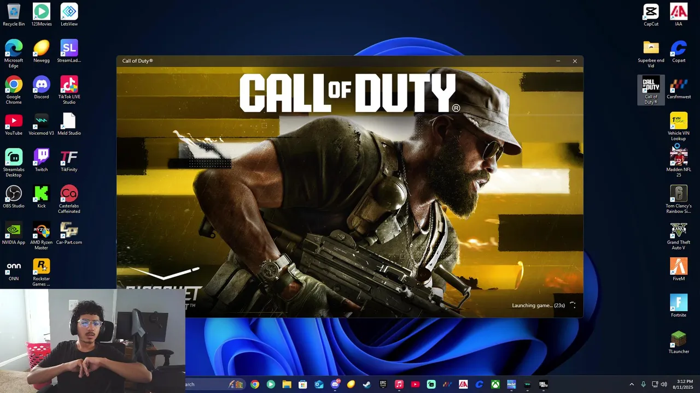Close the Call of Duty launcher window
The image size is (700, 393).
tap(575, 61)
